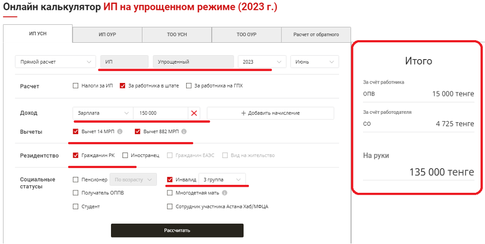Screen dimensions: 485x244
Task: Open Прямой расчет calculation type dropdown
Action: tap(55, 62)
